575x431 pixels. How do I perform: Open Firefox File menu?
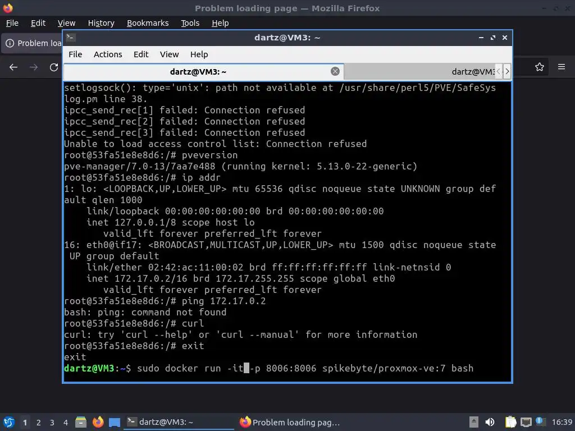click(x=12, y=23)
